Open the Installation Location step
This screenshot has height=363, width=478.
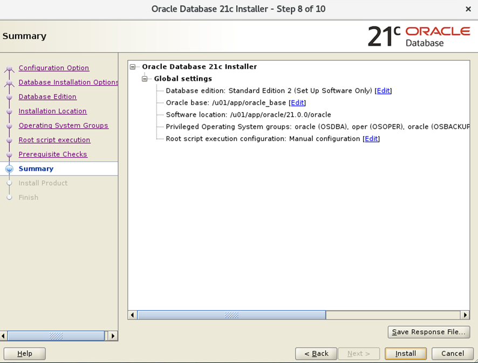click(x=52, y=111)
